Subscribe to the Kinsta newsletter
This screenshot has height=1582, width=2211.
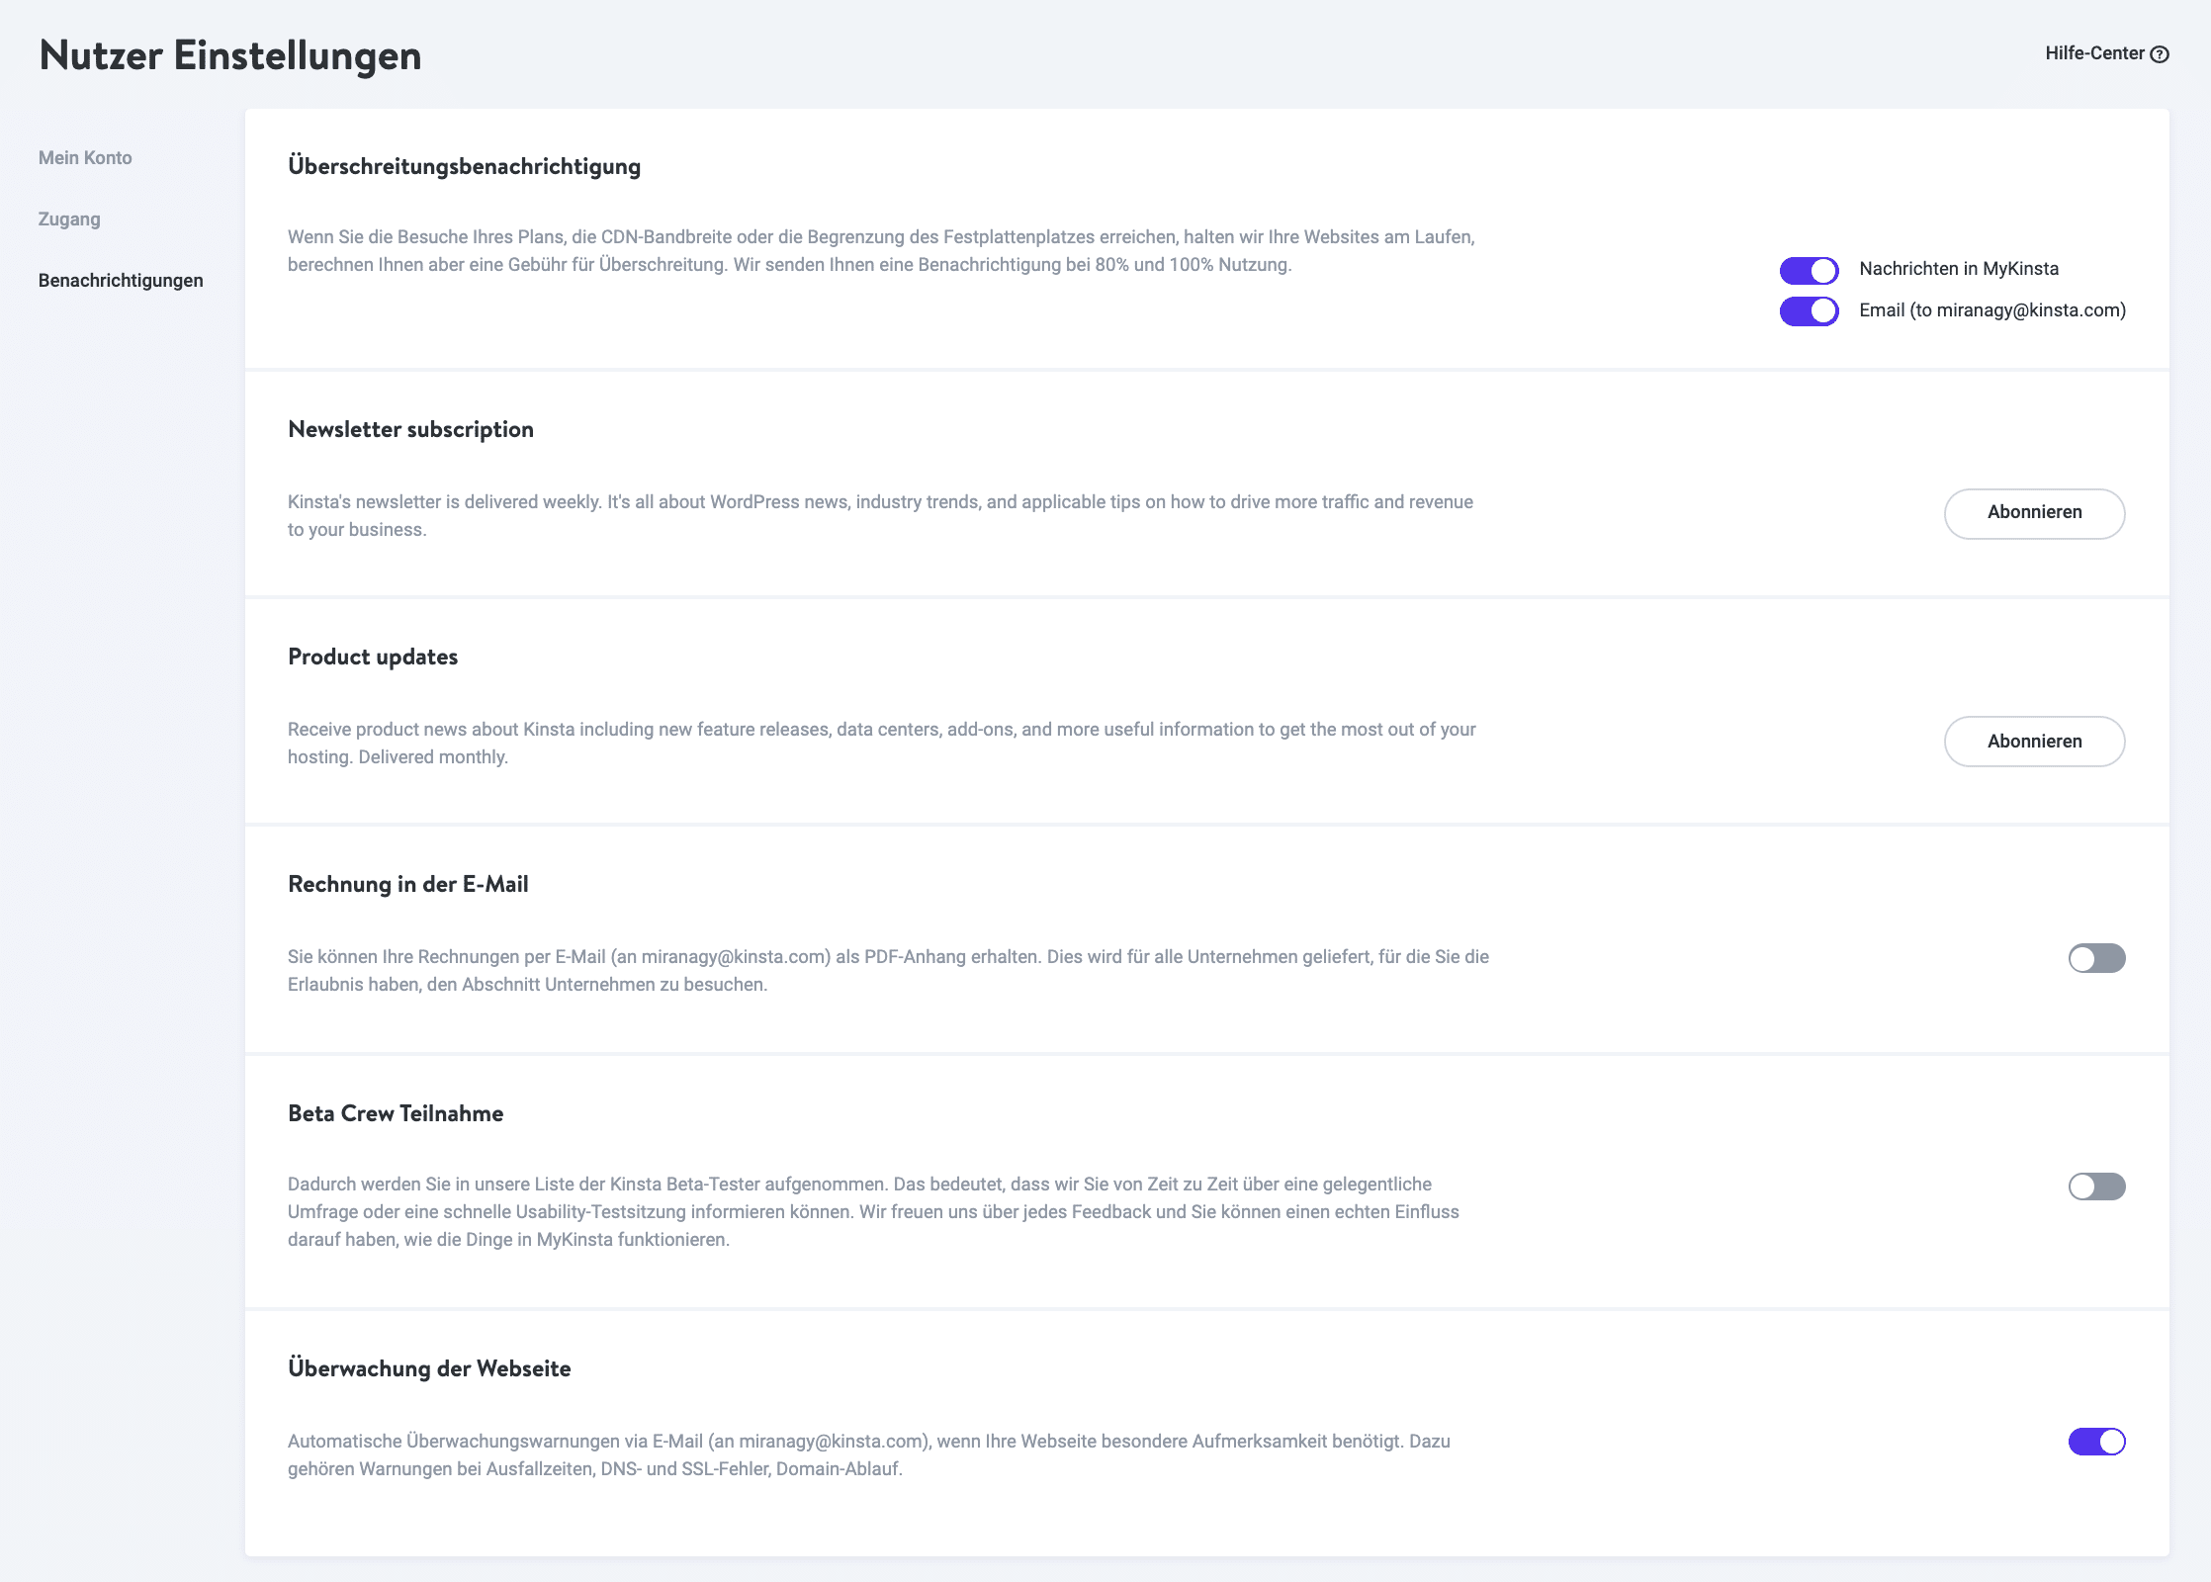[x=2034, y=513]
